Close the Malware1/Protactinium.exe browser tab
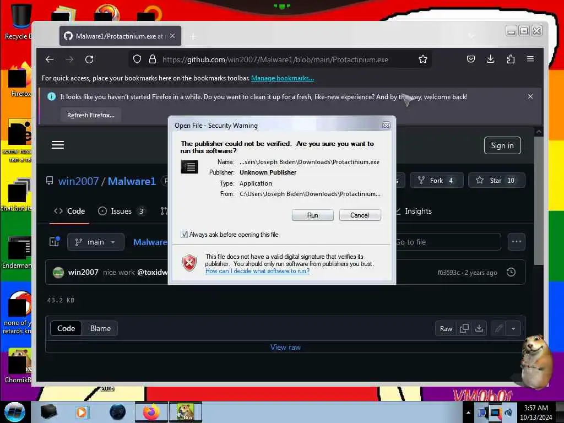 click(x=172, y=36)
